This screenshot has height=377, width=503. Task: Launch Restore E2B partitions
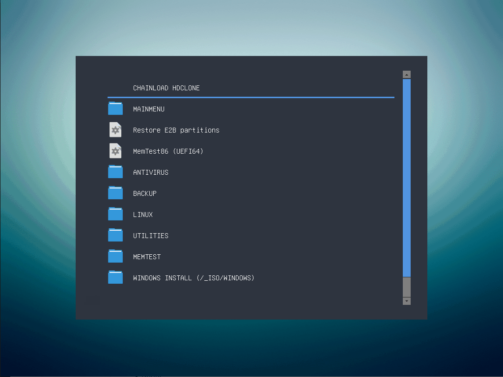176,130
